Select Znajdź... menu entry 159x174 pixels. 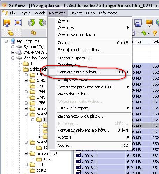[90, 43]
